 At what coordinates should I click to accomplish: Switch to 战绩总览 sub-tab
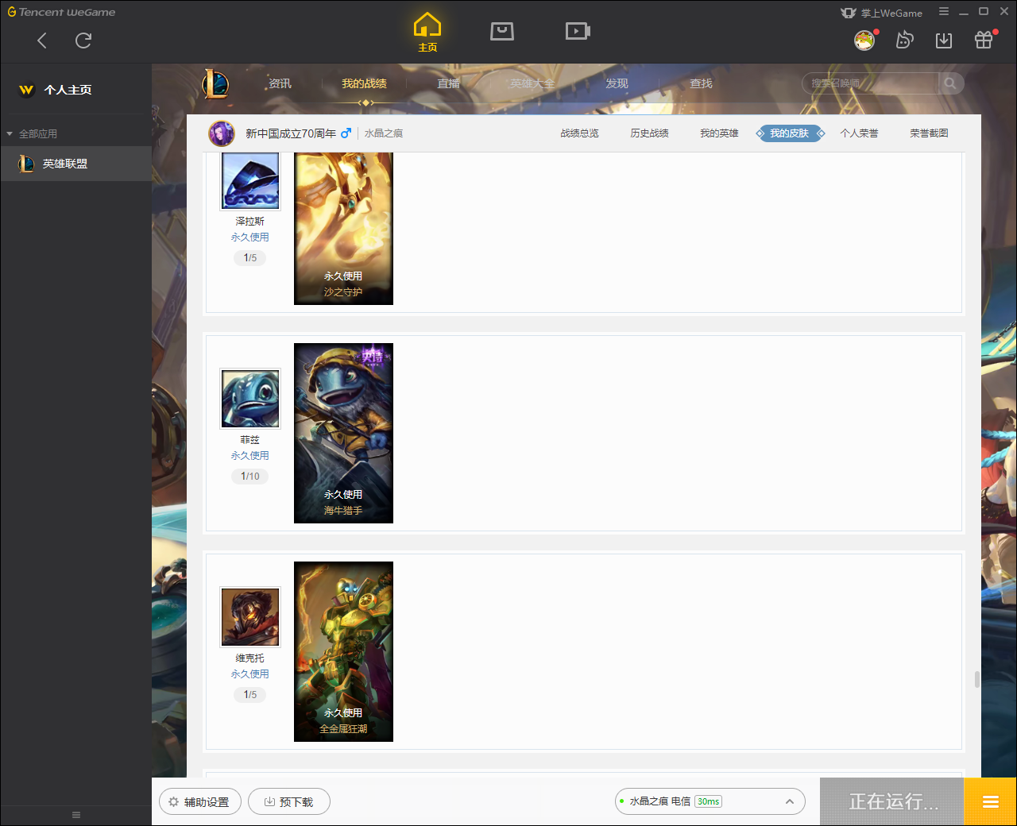click(580, 133)
